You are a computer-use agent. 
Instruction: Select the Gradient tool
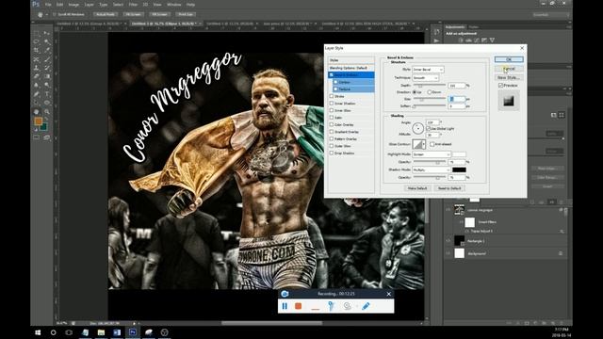tap(46, 76)
